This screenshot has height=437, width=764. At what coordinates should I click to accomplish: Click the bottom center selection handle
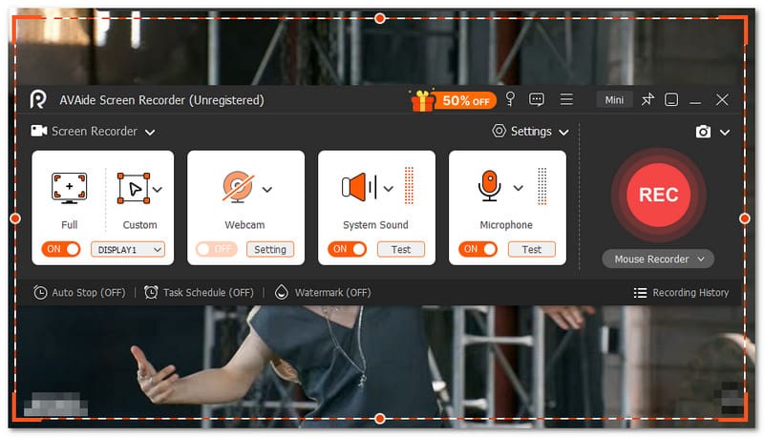tap(380, 419)
